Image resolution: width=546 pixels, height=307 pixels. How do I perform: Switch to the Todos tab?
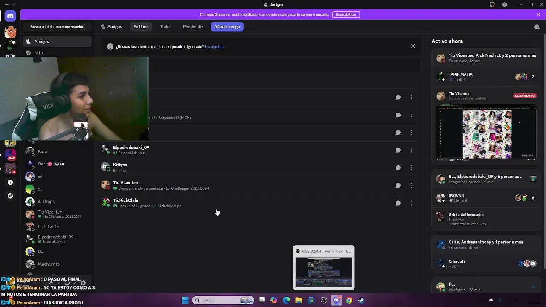[x=166, y=26]
